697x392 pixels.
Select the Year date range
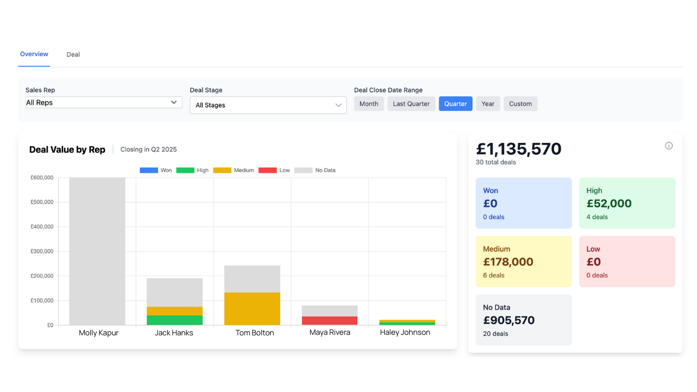click(x=488, y=104)
